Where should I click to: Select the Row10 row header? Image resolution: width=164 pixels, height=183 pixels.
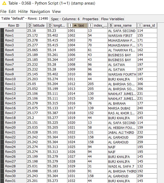[x=15, y=79]
